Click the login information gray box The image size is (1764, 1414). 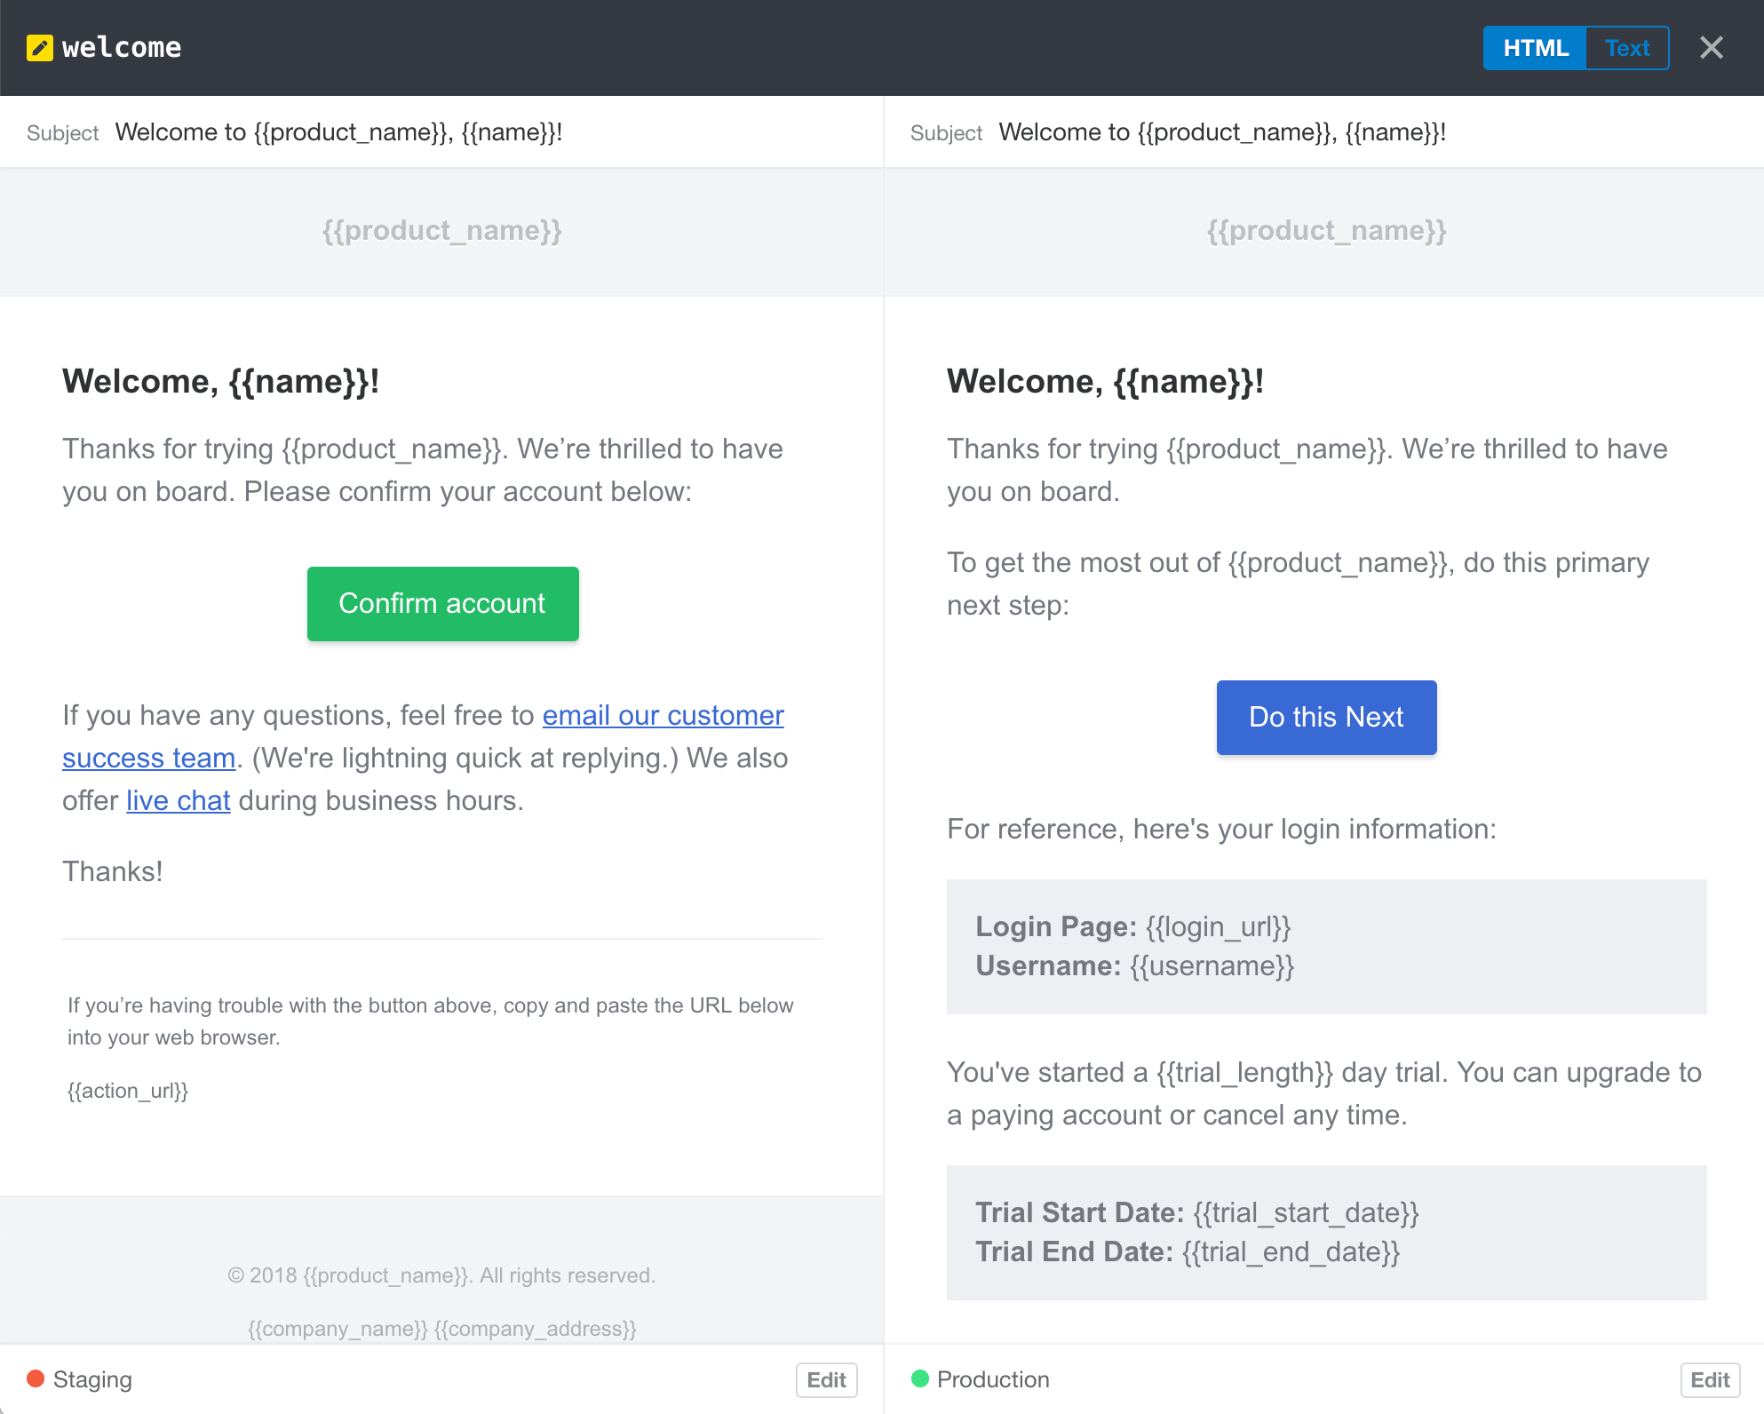(x=1326, y=946)
